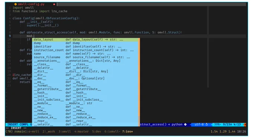Click the Python icon in the status line

tap(185, 125)
